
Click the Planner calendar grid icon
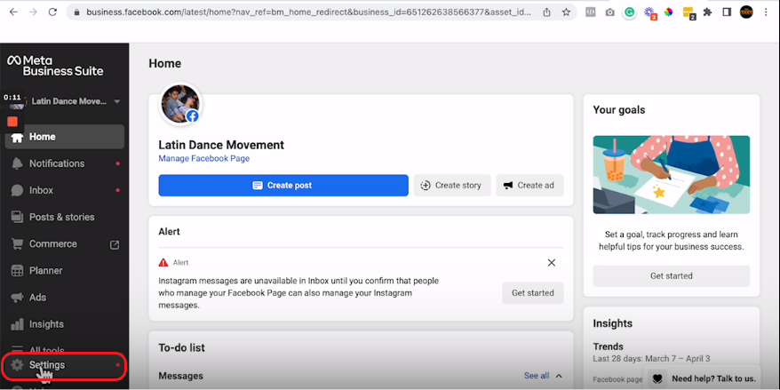click(x=18, y=271)
